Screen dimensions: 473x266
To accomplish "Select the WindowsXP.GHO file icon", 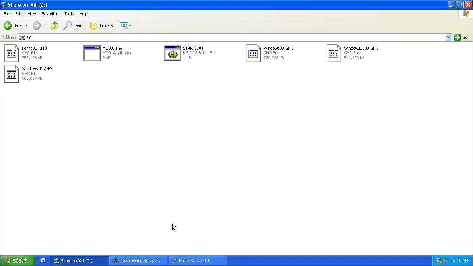I will click(11, 74).
